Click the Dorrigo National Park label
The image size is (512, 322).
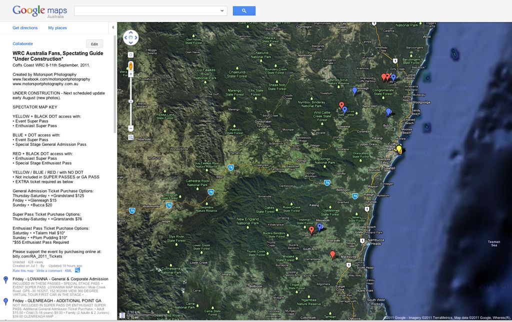point(324,161)
